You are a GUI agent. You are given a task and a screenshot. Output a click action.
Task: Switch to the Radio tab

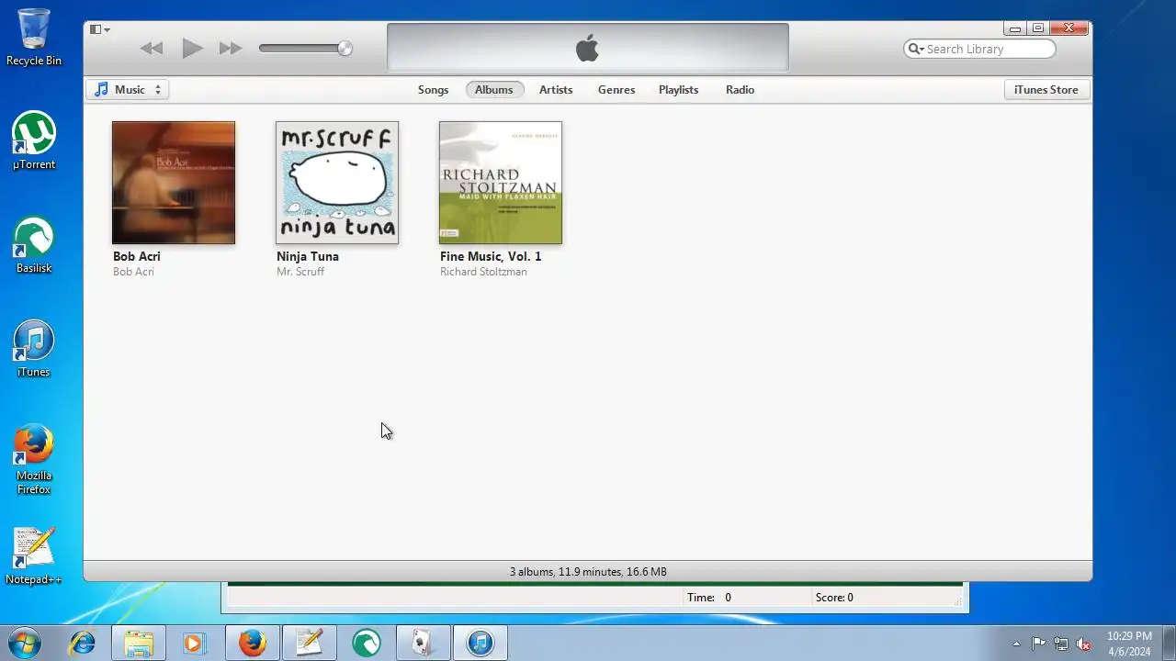[x=740, y=89]
